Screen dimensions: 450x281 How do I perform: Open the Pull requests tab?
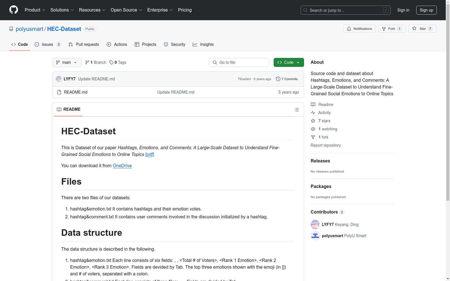(84, 44)
